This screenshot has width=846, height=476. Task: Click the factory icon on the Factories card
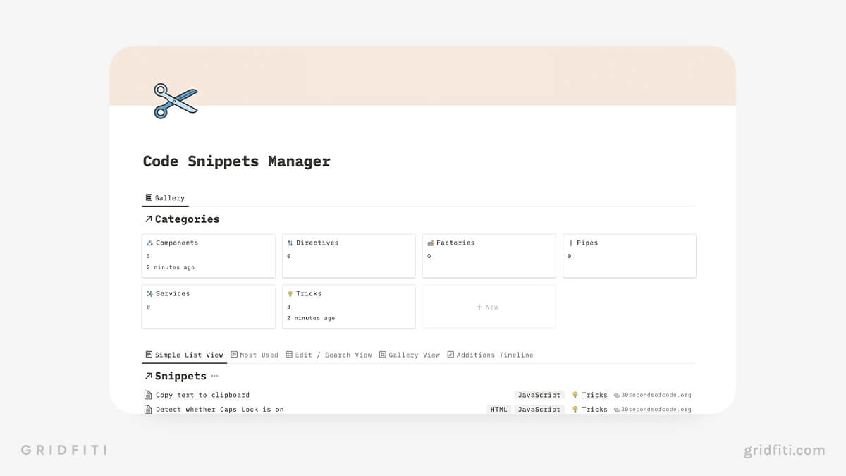[429, 243]
